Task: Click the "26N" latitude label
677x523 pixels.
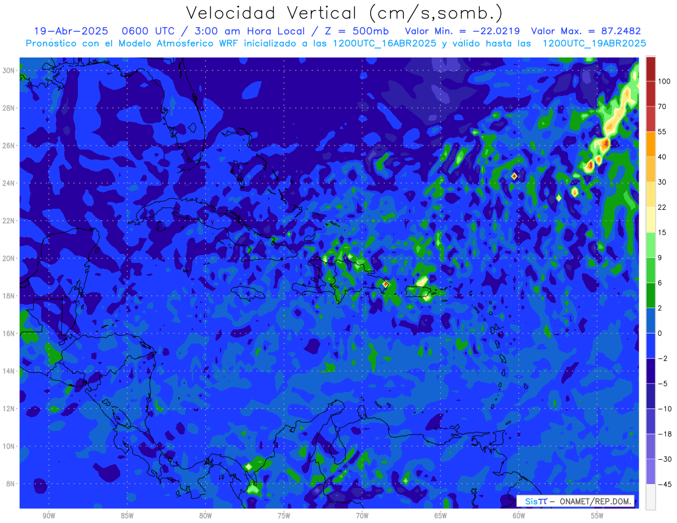Action: [9, 146]
